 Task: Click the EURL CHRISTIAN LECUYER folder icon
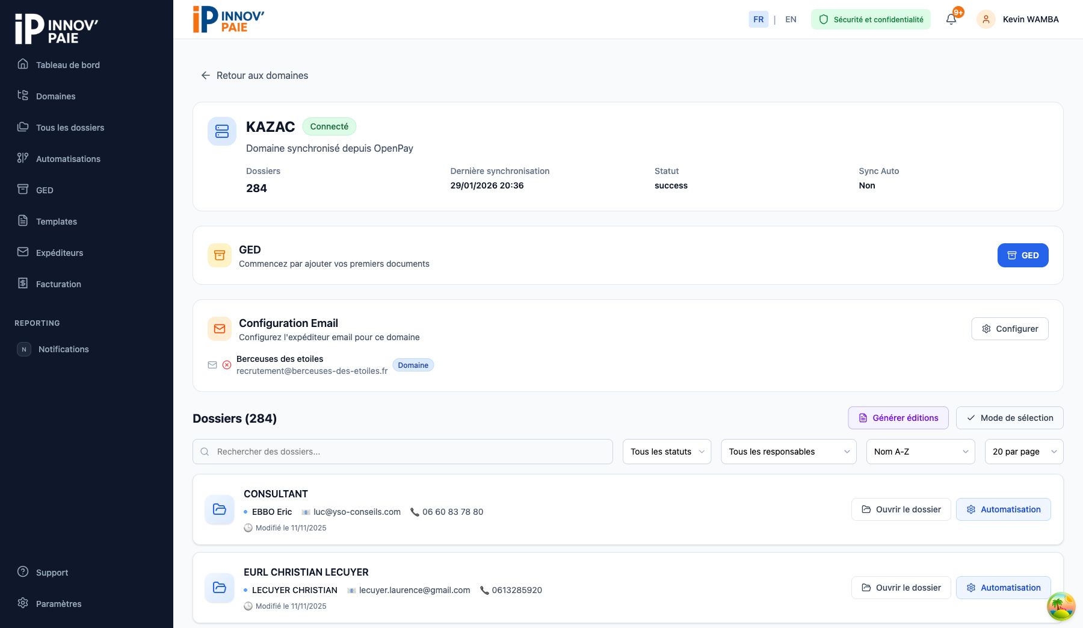click(220, 588)
